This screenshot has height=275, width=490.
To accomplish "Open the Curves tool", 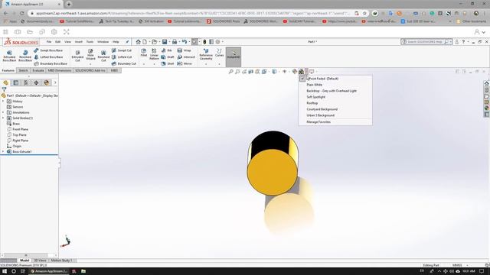I will tap(220, 53).
